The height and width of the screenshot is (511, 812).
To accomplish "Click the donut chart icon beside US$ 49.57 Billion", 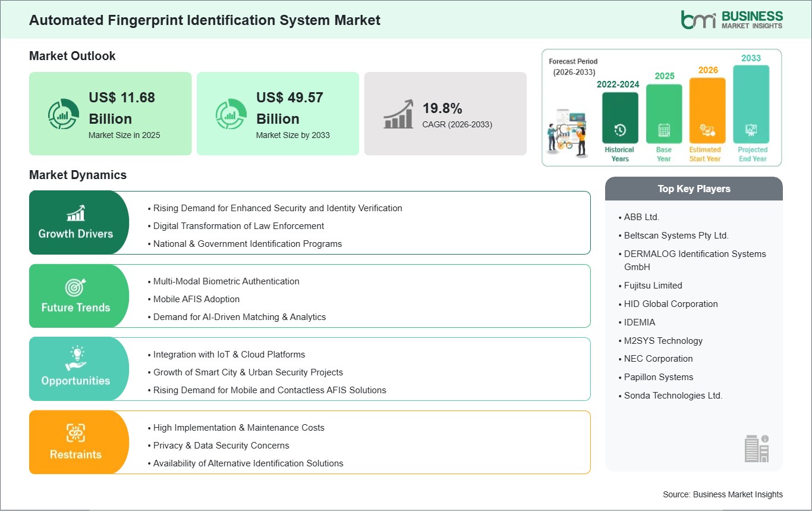I will 231,114.
